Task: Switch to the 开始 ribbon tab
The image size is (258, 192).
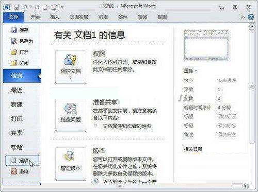Action: click(x=35, y=17)
